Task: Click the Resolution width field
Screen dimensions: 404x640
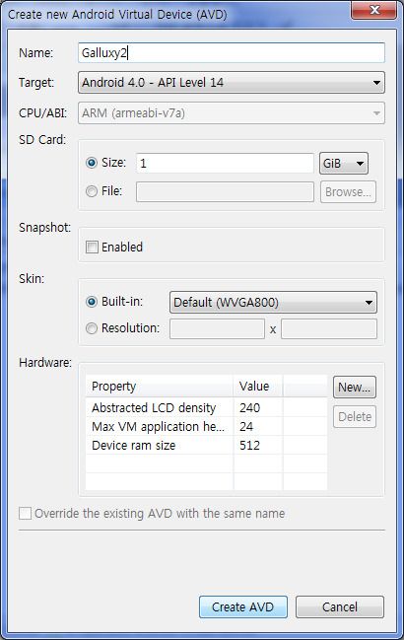Action: point(218,329)
